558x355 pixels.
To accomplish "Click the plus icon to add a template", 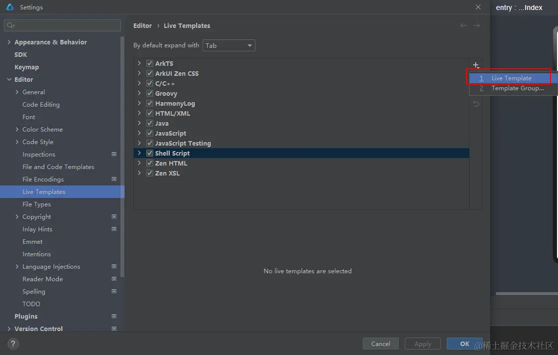I will point(476,65).
